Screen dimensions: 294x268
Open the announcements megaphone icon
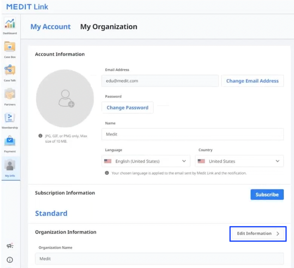coord(10,246)
